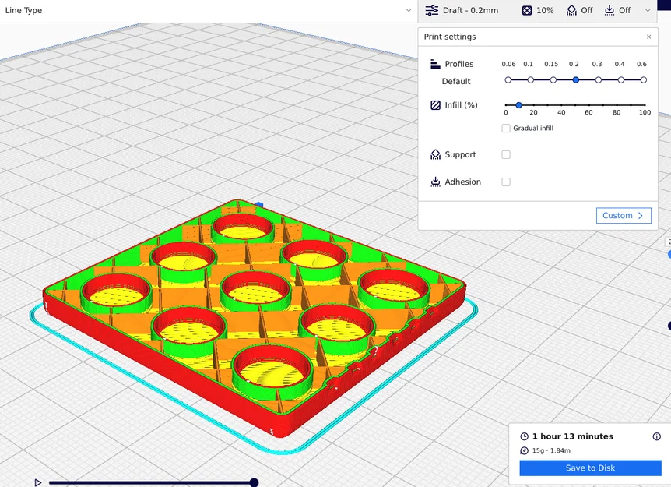Select the 0.3 profile radio point
This screenshot has width=671, height=487.
(599, 80)
